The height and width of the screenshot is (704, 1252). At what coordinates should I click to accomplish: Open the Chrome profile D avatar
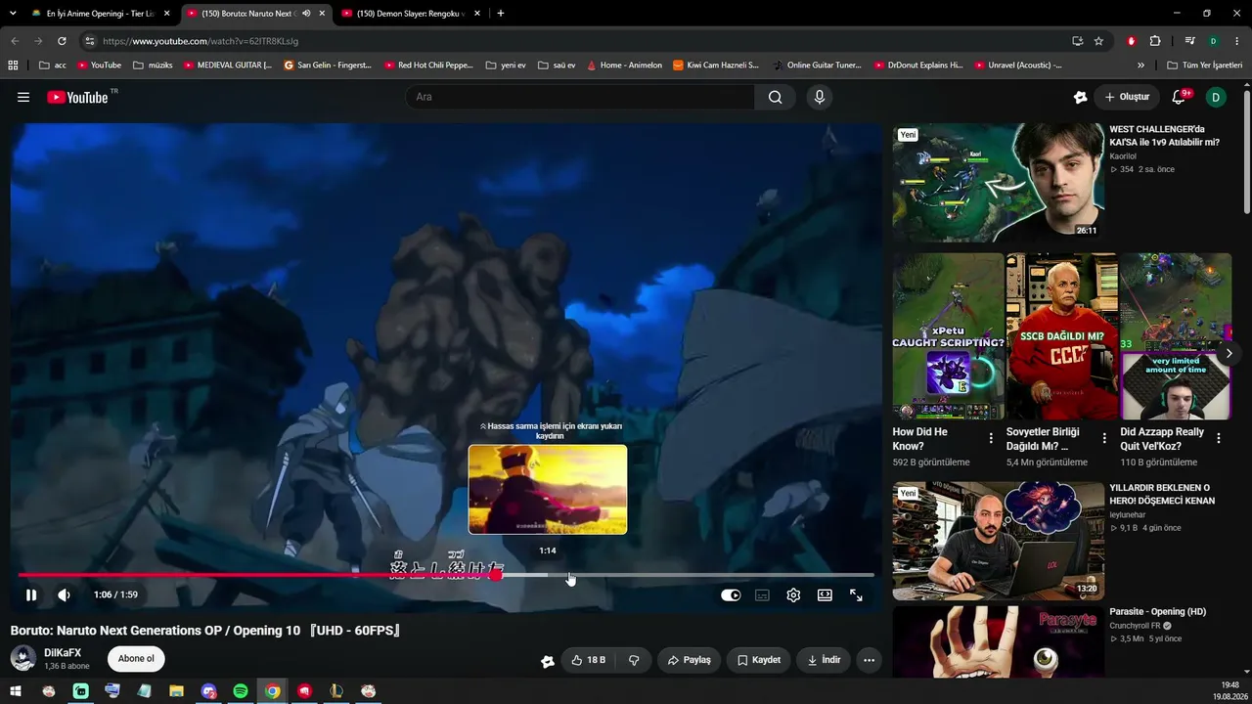click(x=1213, y=41)
